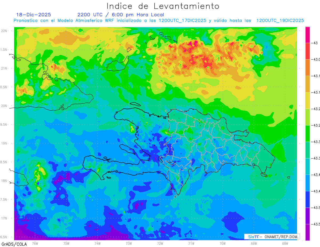
Task: Click the 'Indice de Levantamiento' title
Action: [163, 6]
